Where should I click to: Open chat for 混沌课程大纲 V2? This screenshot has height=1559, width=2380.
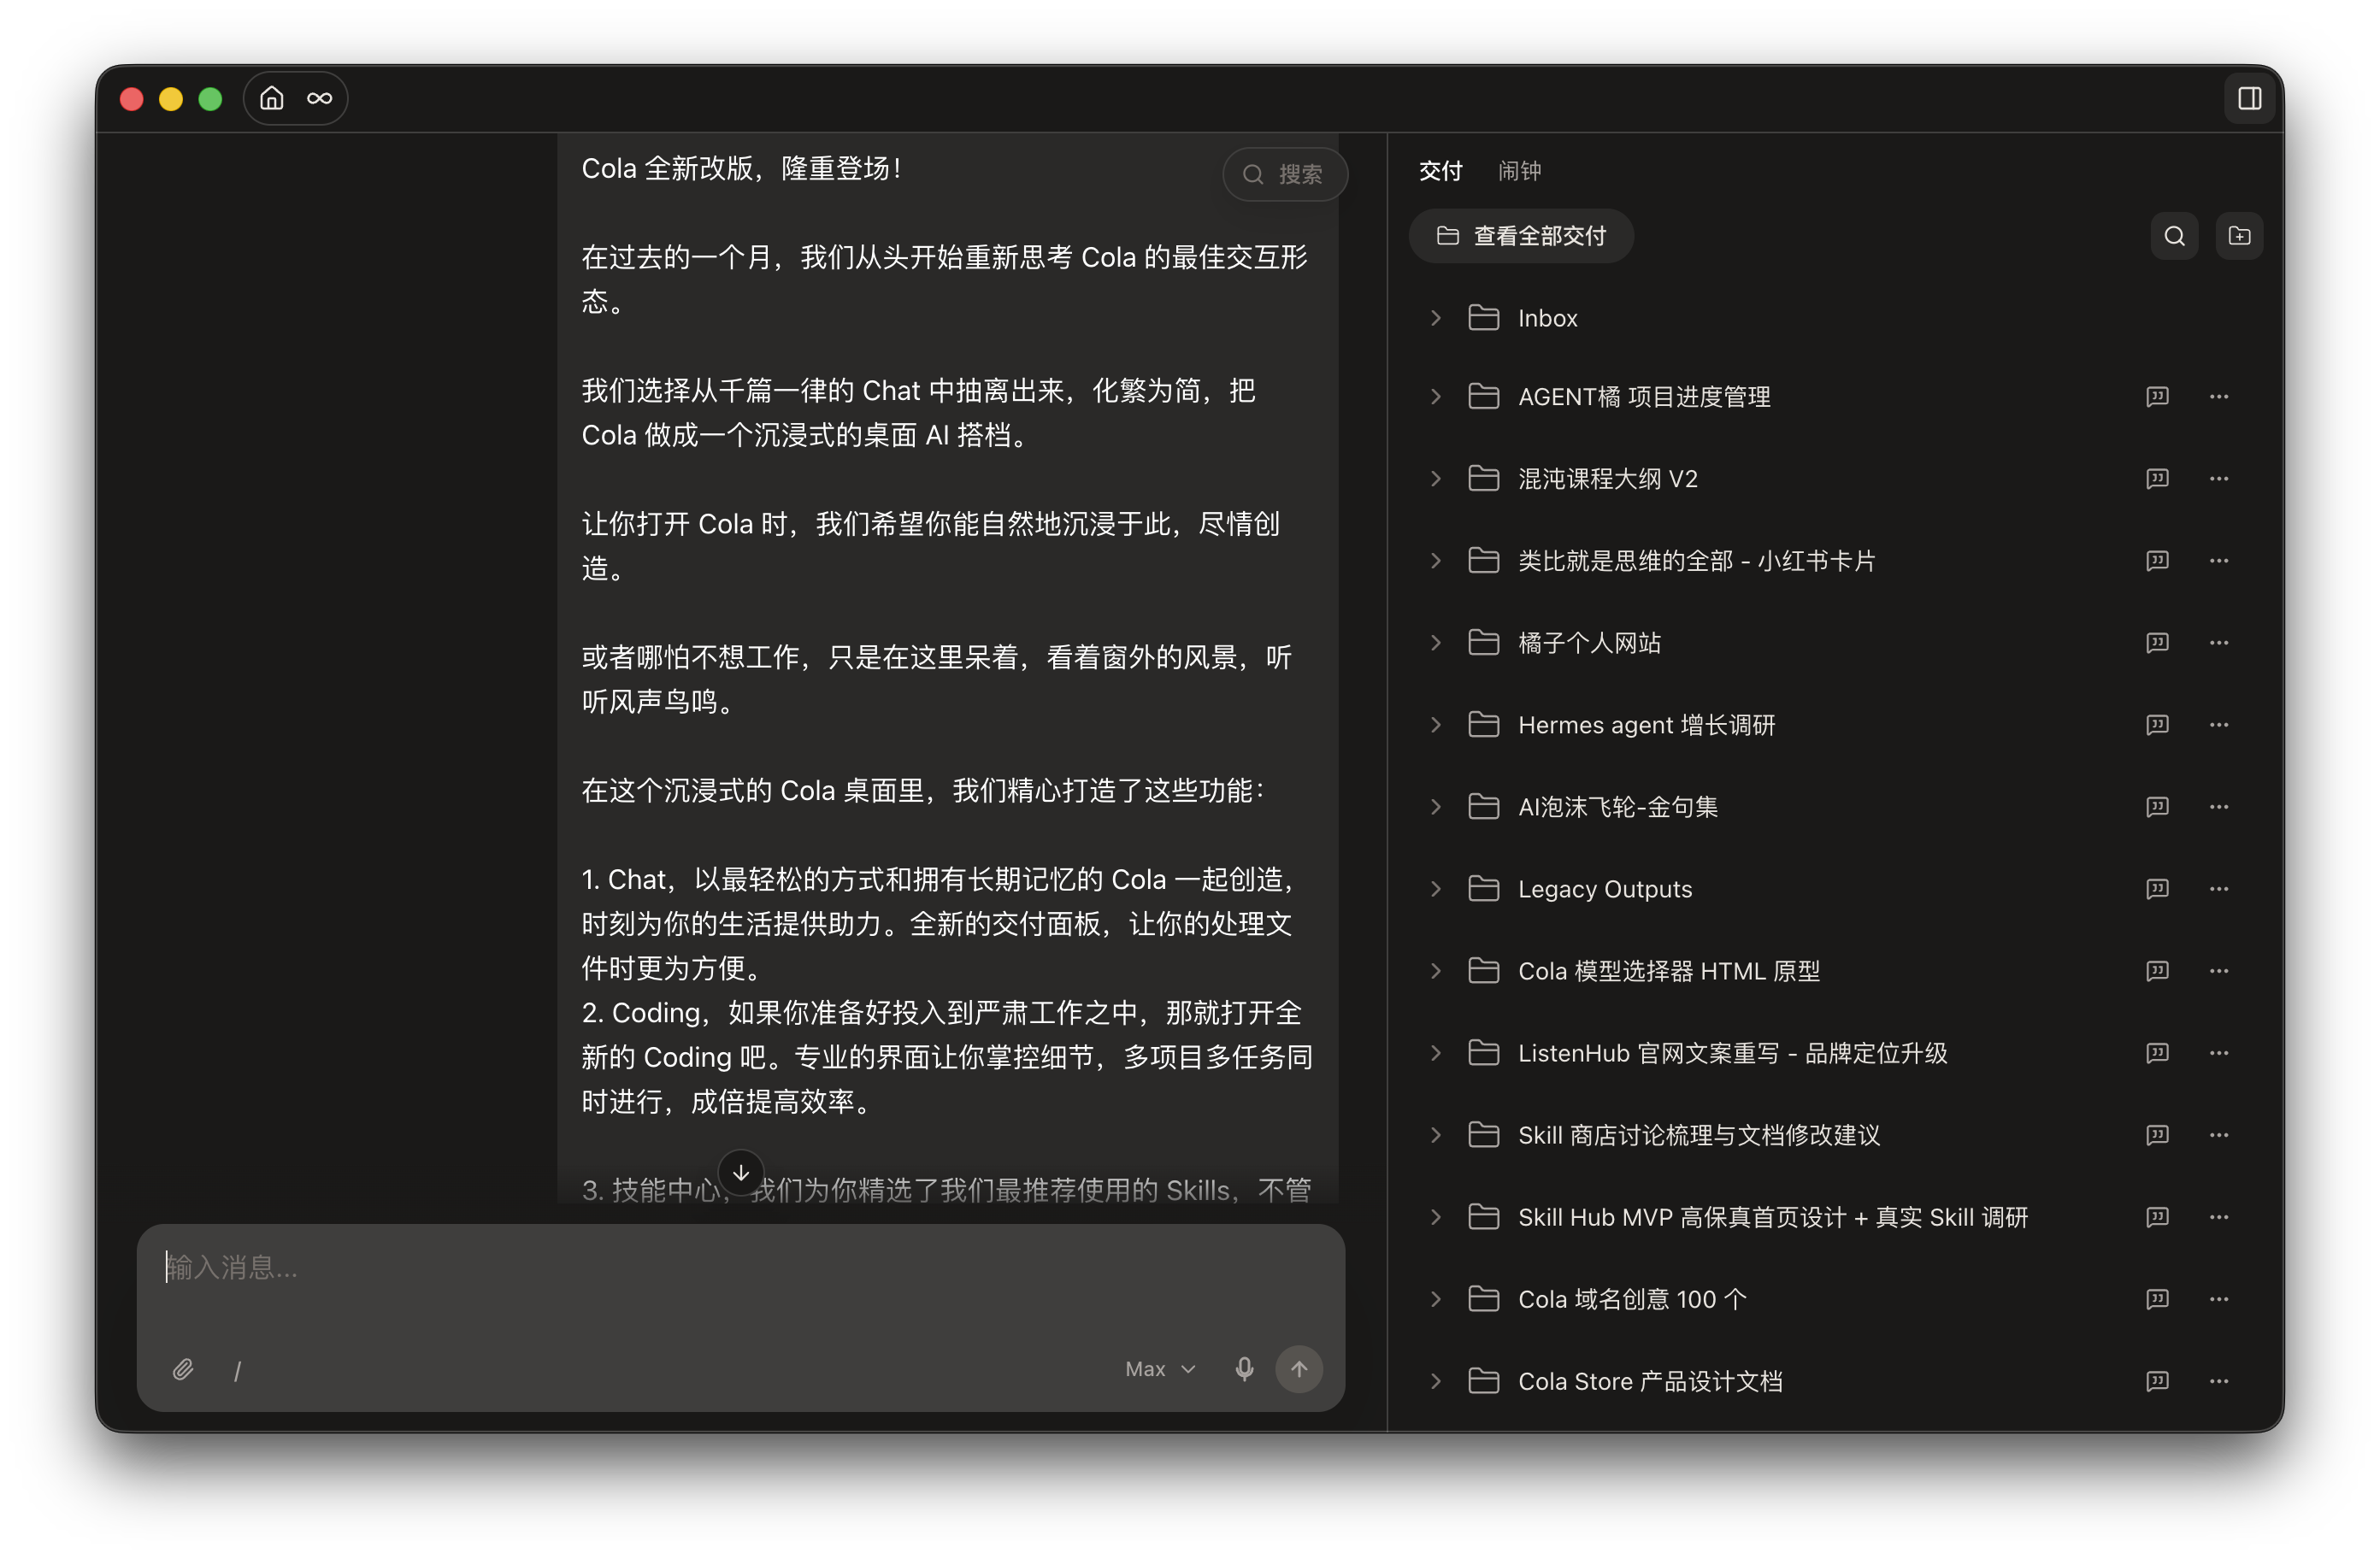click(x=2157, y=479)
